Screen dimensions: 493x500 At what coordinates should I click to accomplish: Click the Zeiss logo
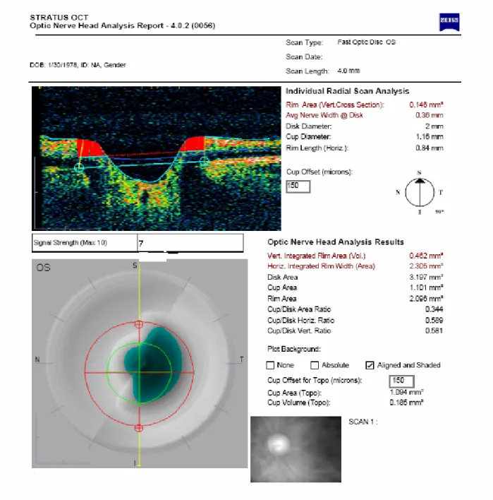pyautogui.click(x=449, y=22)
